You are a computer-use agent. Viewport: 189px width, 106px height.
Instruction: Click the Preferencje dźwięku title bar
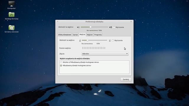pyautogui.click(x=94, y=21)
